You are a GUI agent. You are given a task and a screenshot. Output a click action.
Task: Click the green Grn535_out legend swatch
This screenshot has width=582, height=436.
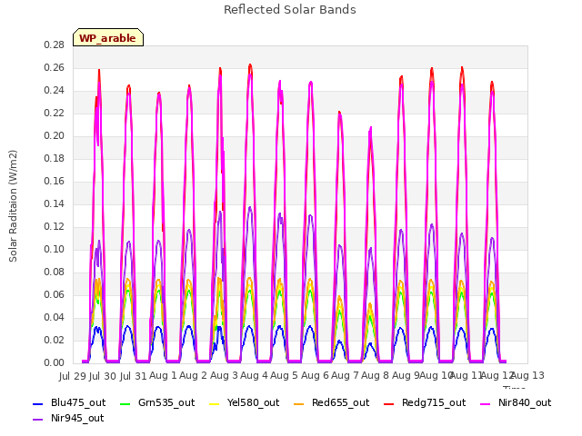click(x=125, y=403)
